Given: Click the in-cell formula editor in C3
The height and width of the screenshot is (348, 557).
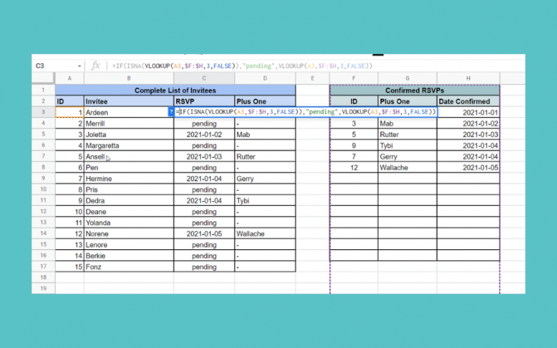Looking at the screenshot, I should (306, 112).
